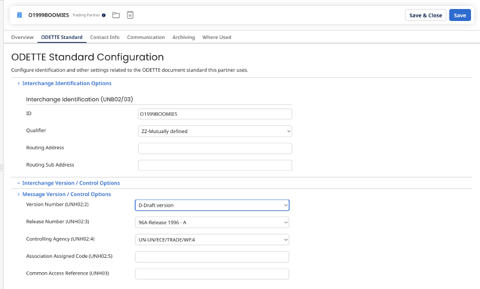Click the Routing Address input field
Image resolution: width=480 pixels, height=289 pixels.
coord(215,148)
